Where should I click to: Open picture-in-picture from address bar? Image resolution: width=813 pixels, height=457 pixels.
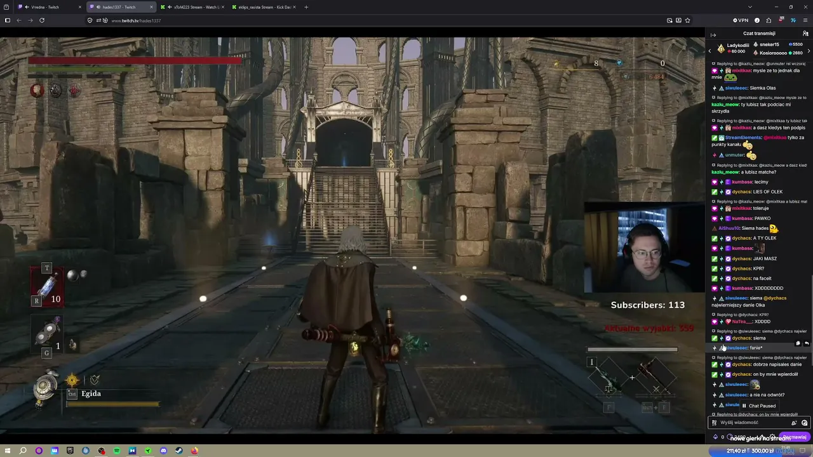click(669, 20)
